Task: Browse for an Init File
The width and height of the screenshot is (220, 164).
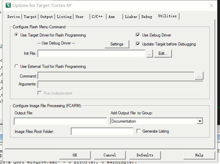Action: pos(150,53)
